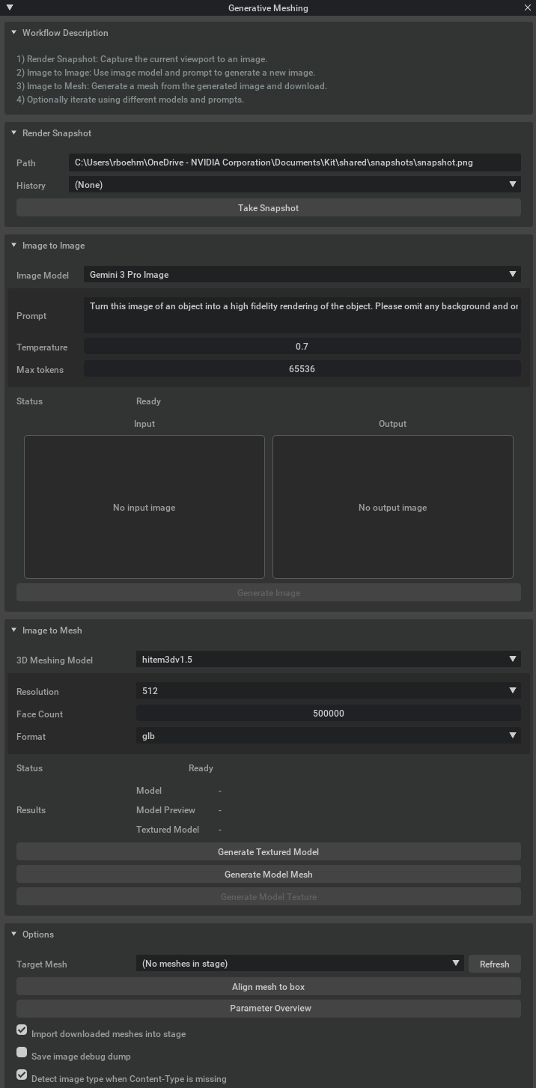
Task: Collapse the Image to Mesh section
Action: pyautogui.click(x=13, y=630)
